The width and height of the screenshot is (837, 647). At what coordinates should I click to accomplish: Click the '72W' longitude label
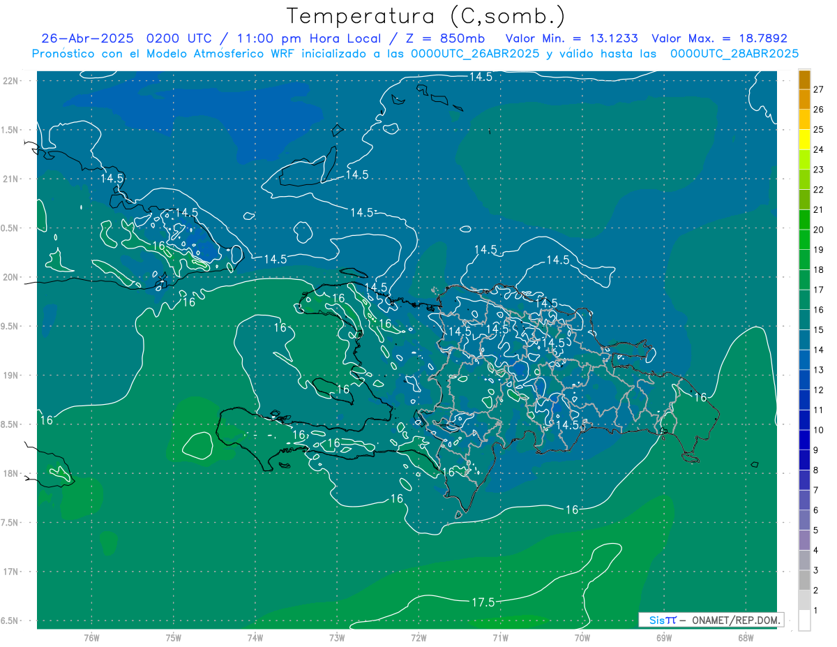tap(418, 638)
